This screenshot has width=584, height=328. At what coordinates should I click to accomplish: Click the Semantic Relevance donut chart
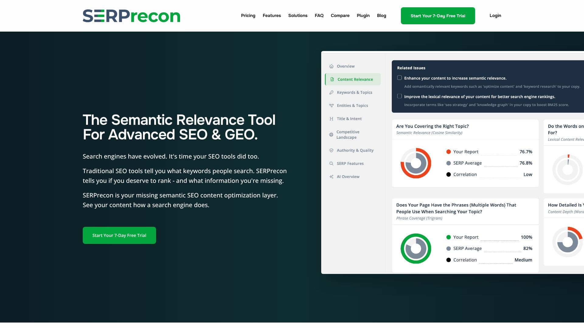pos(416,163)
